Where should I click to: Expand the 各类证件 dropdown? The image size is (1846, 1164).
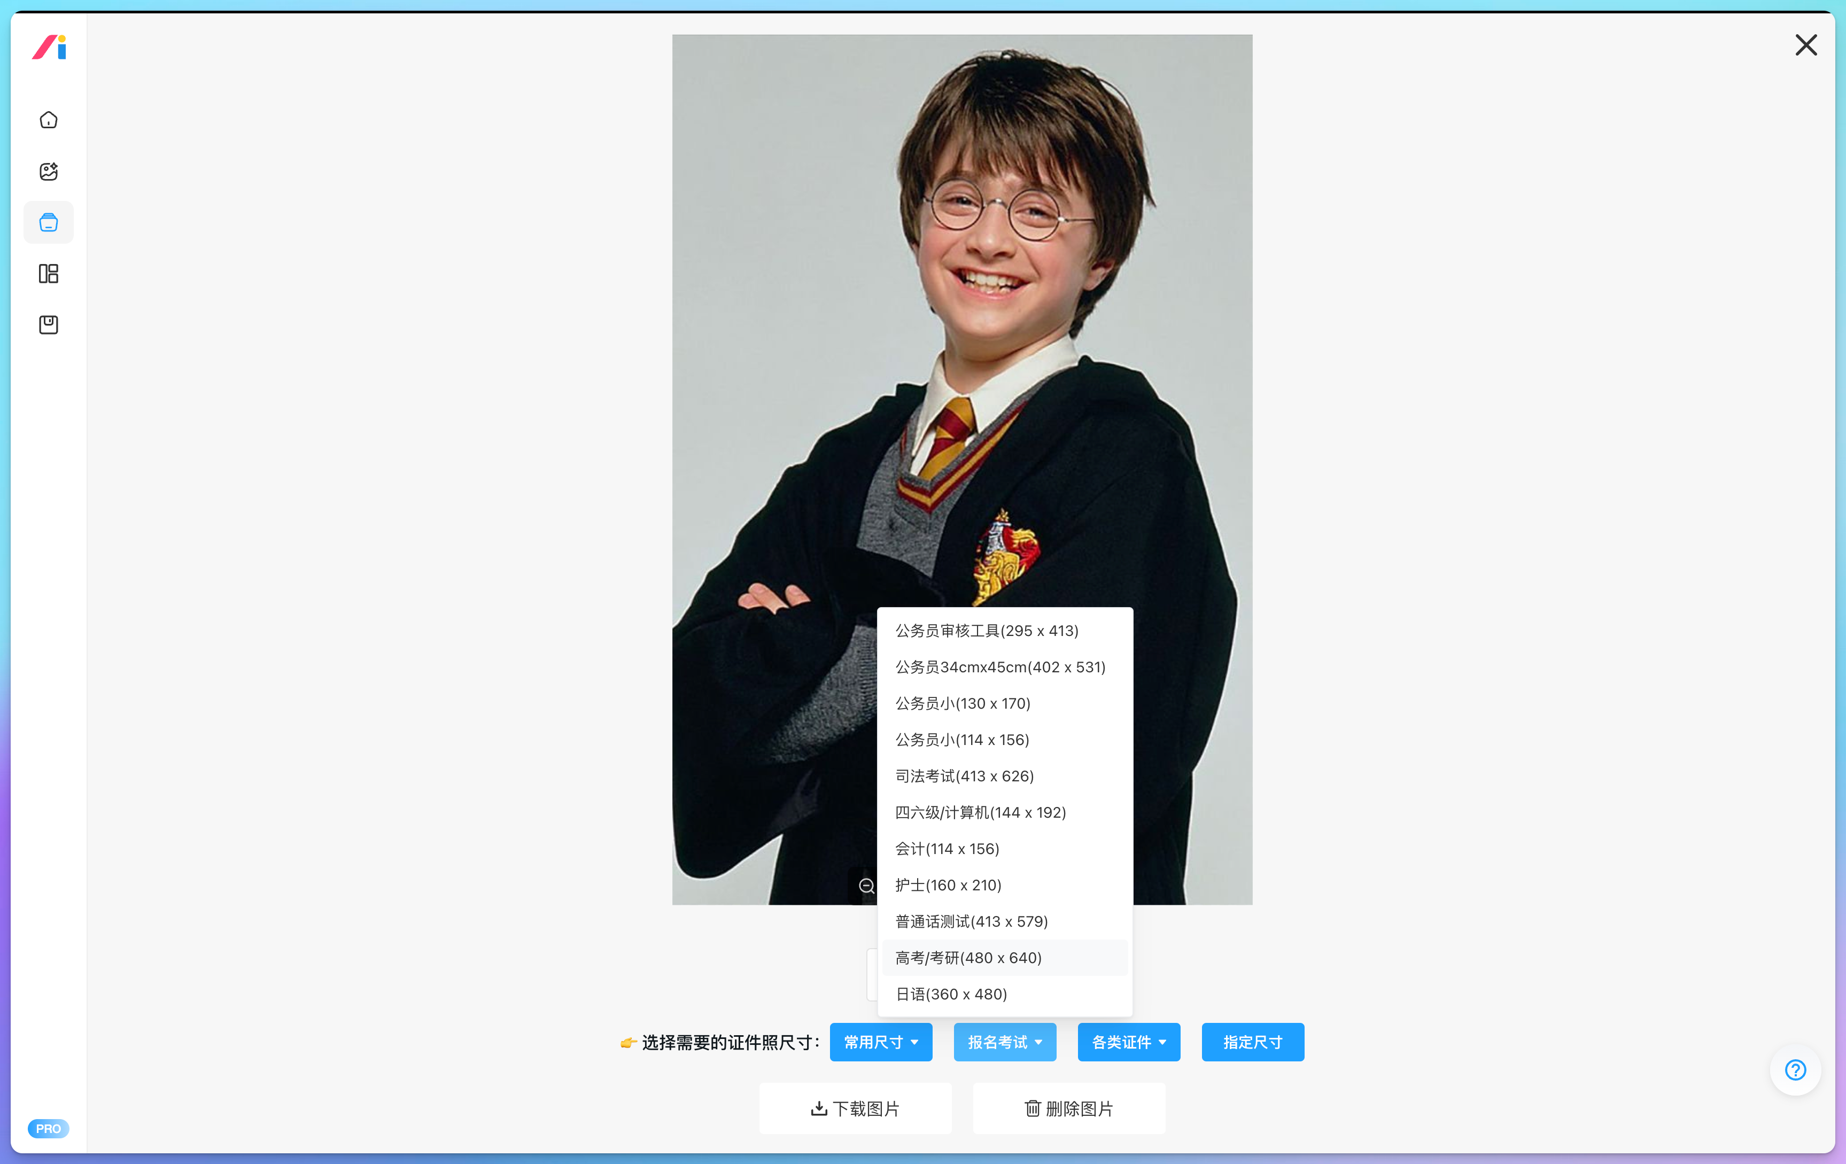click(x=1128, y=1041)
